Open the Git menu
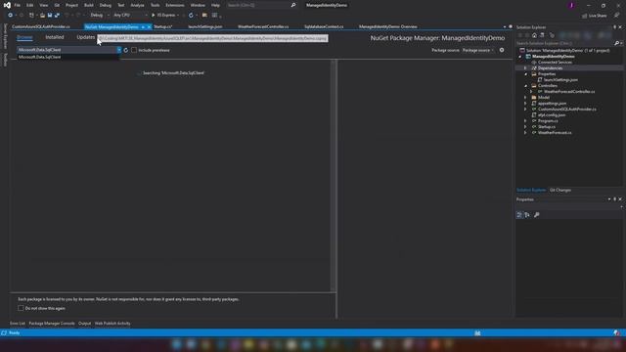Screen dimensions: 626x352 coord(57,5)
